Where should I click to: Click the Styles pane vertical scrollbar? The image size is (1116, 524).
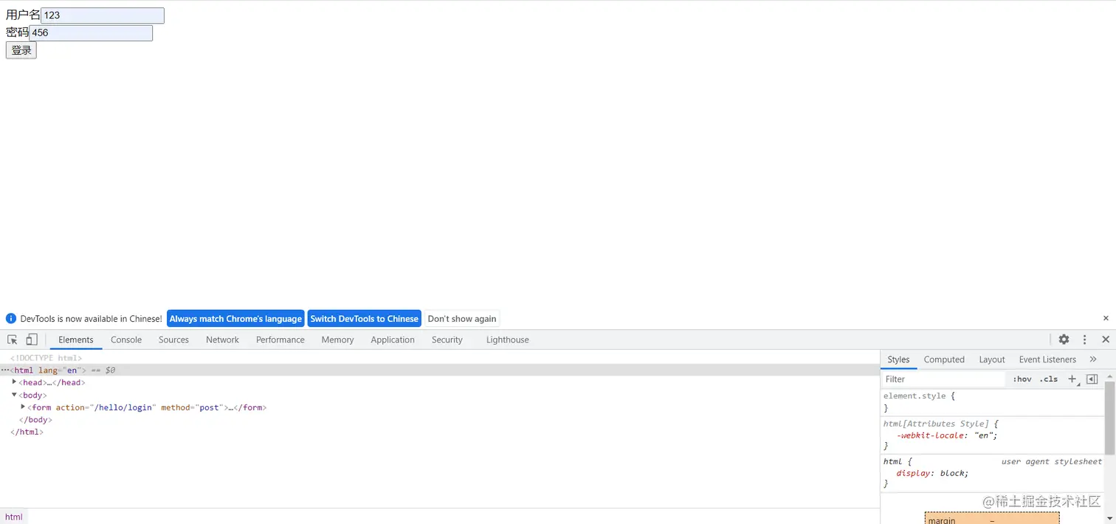click(1109, 417)
